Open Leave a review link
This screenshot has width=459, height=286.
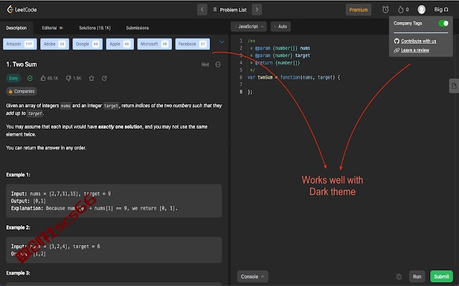pos(415,50)
